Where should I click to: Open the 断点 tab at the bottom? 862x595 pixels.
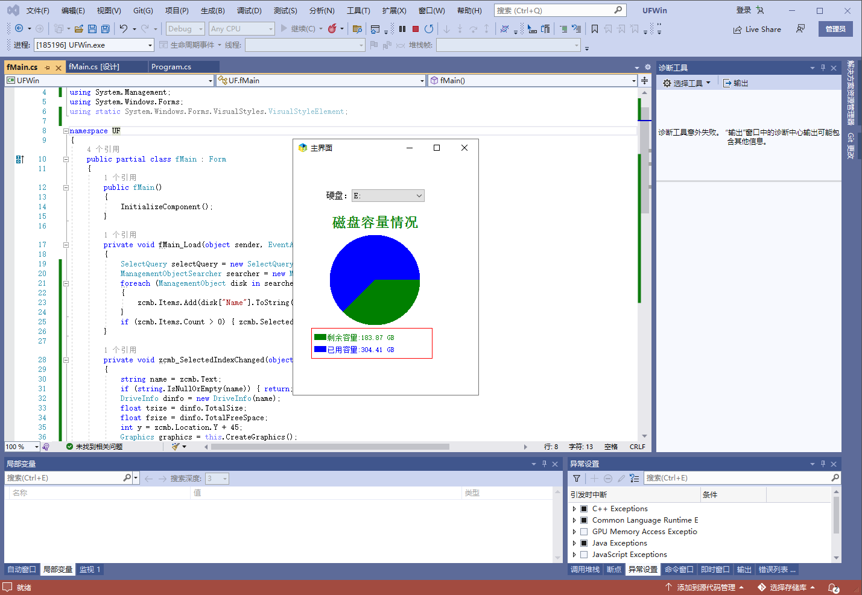pyautogui.click(x=614, y=569)
